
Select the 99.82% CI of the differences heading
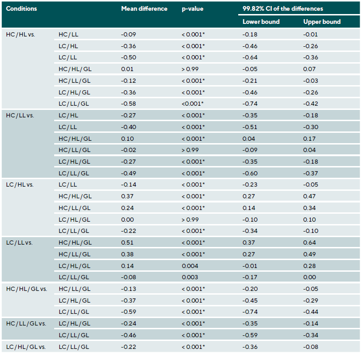(x=283, y=9)
